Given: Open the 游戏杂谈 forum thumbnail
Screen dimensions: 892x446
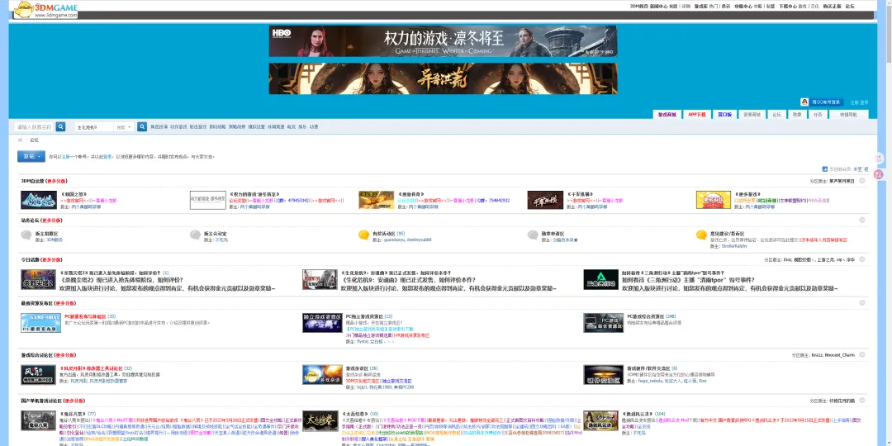Looking at the screenshot, I should 322,375.
